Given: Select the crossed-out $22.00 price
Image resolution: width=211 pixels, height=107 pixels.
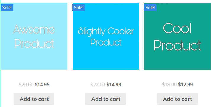Looking at the screenshot, I should (98, 85).
